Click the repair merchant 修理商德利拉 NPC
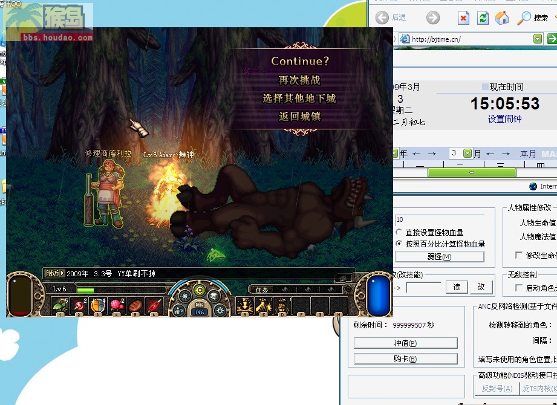 (x=105, y=192)
